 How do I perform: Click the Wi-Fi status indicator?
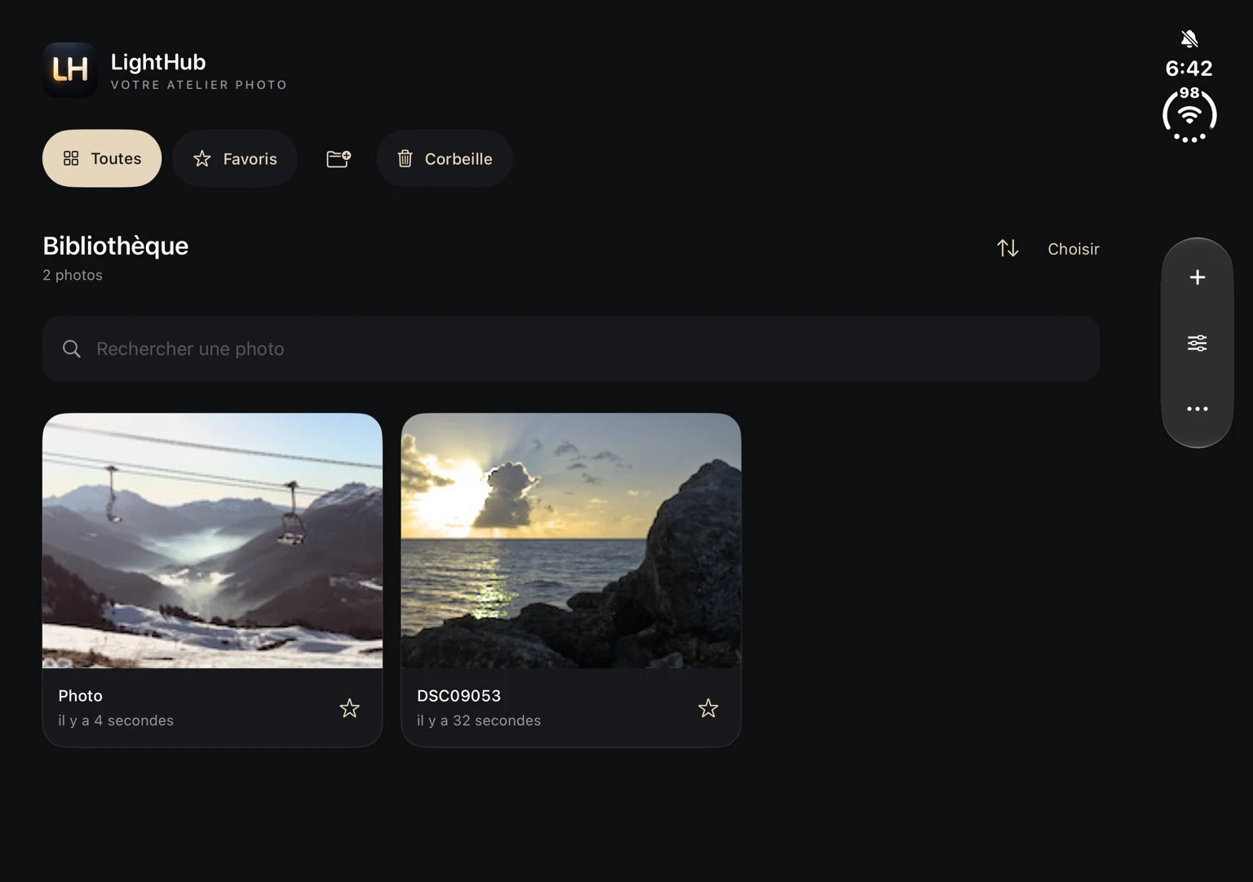1189,115
